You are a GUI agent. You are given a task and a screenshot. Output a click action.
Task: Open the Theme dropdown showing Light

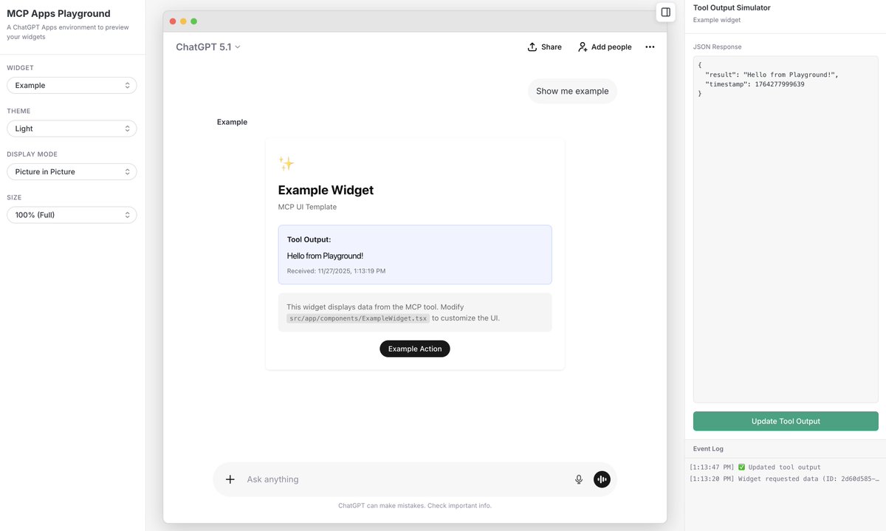72,129
